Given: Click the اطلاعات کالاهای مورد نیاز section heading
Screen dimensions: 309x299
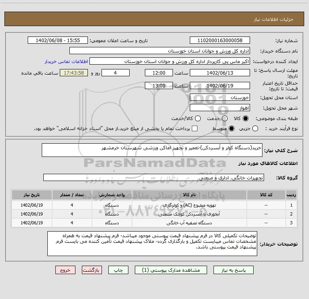Looking at the screenshot, I should 268,163.
